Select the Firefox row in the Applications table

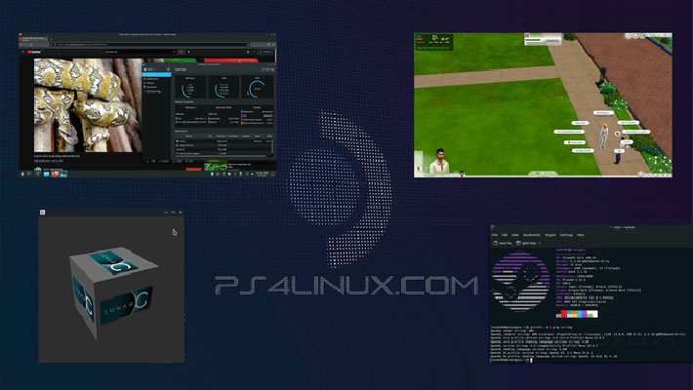click(224, 141)
